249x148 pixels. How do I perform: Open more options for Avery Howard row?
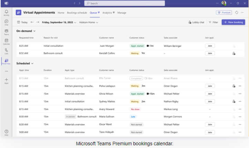click(x=240, y=109)
